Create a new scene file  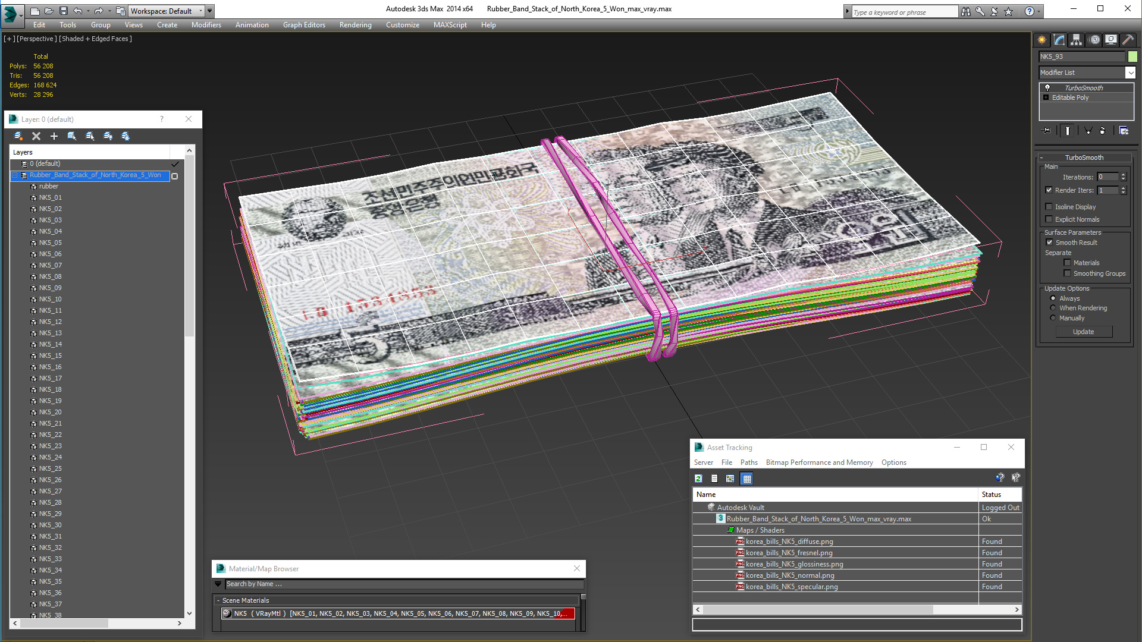click(x=34, y=11)
